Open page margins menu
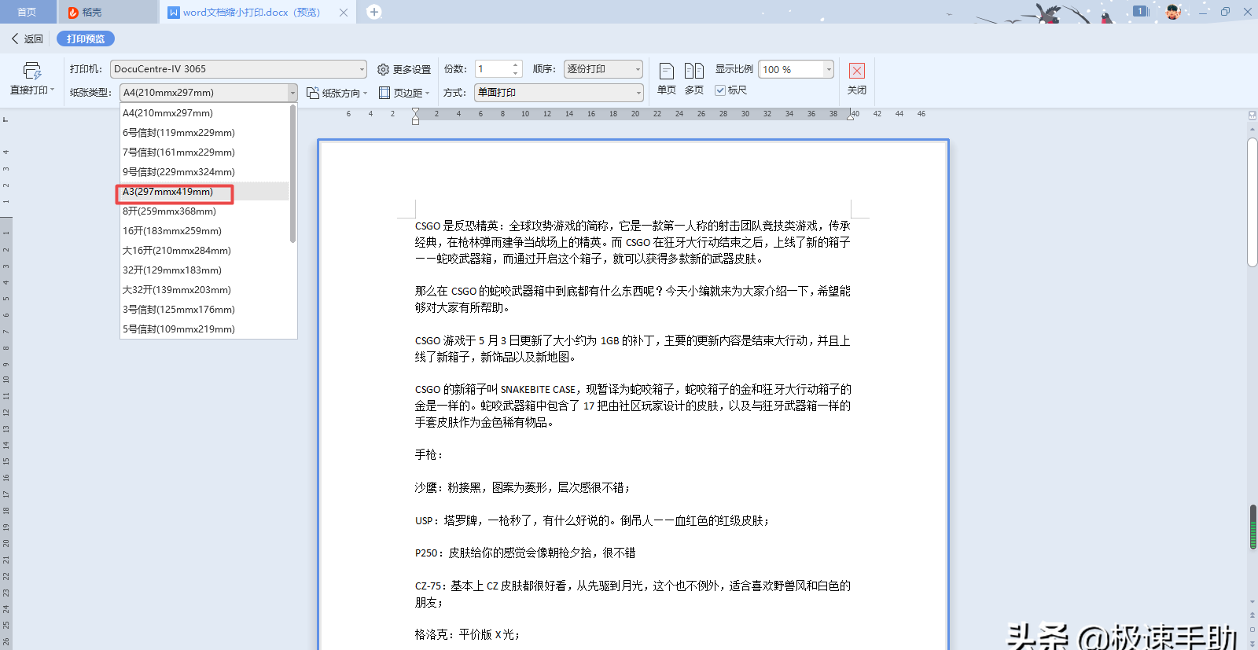This screenshot has height=650, width=1258. click(404, 93)
